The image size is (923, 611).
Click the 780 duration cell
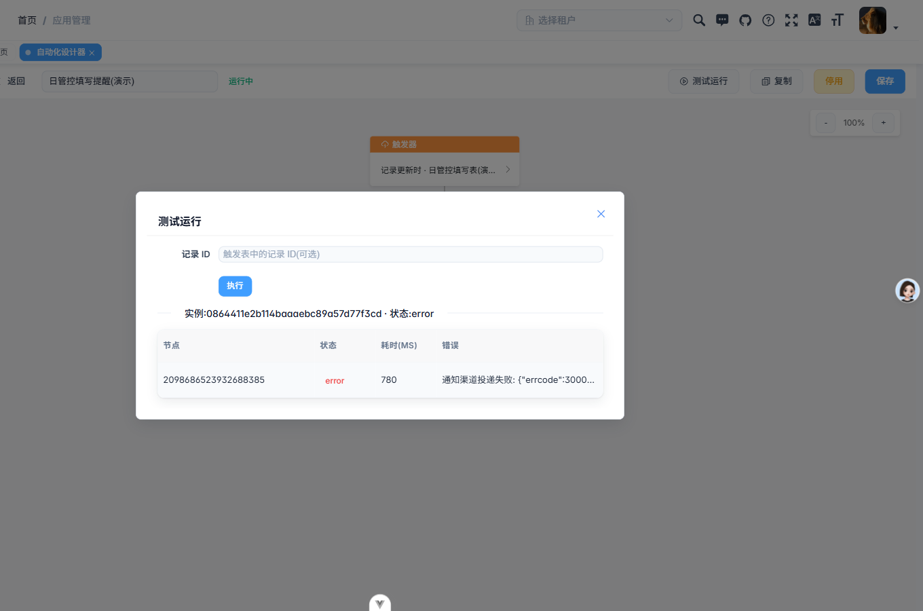coord(389,379)
